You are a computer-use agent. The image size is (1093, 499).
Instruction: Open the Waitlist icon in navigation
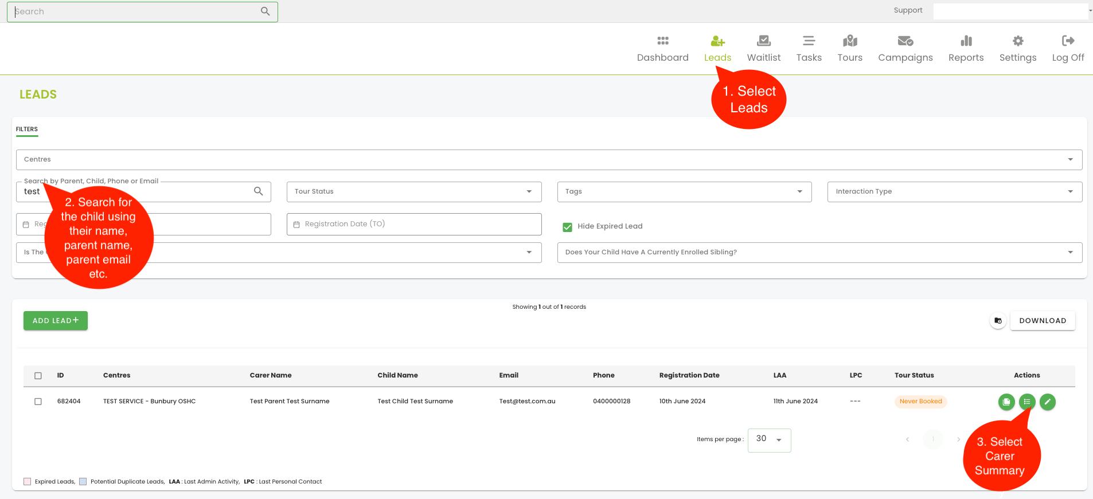[764, 41]
